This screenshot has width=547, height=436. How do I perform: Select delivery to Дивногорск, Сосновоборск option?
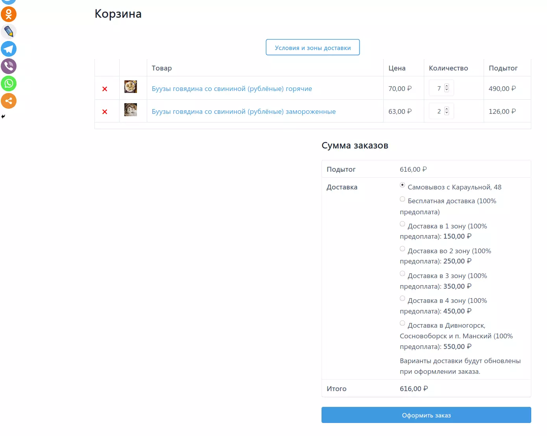click(x=402, y=323)
